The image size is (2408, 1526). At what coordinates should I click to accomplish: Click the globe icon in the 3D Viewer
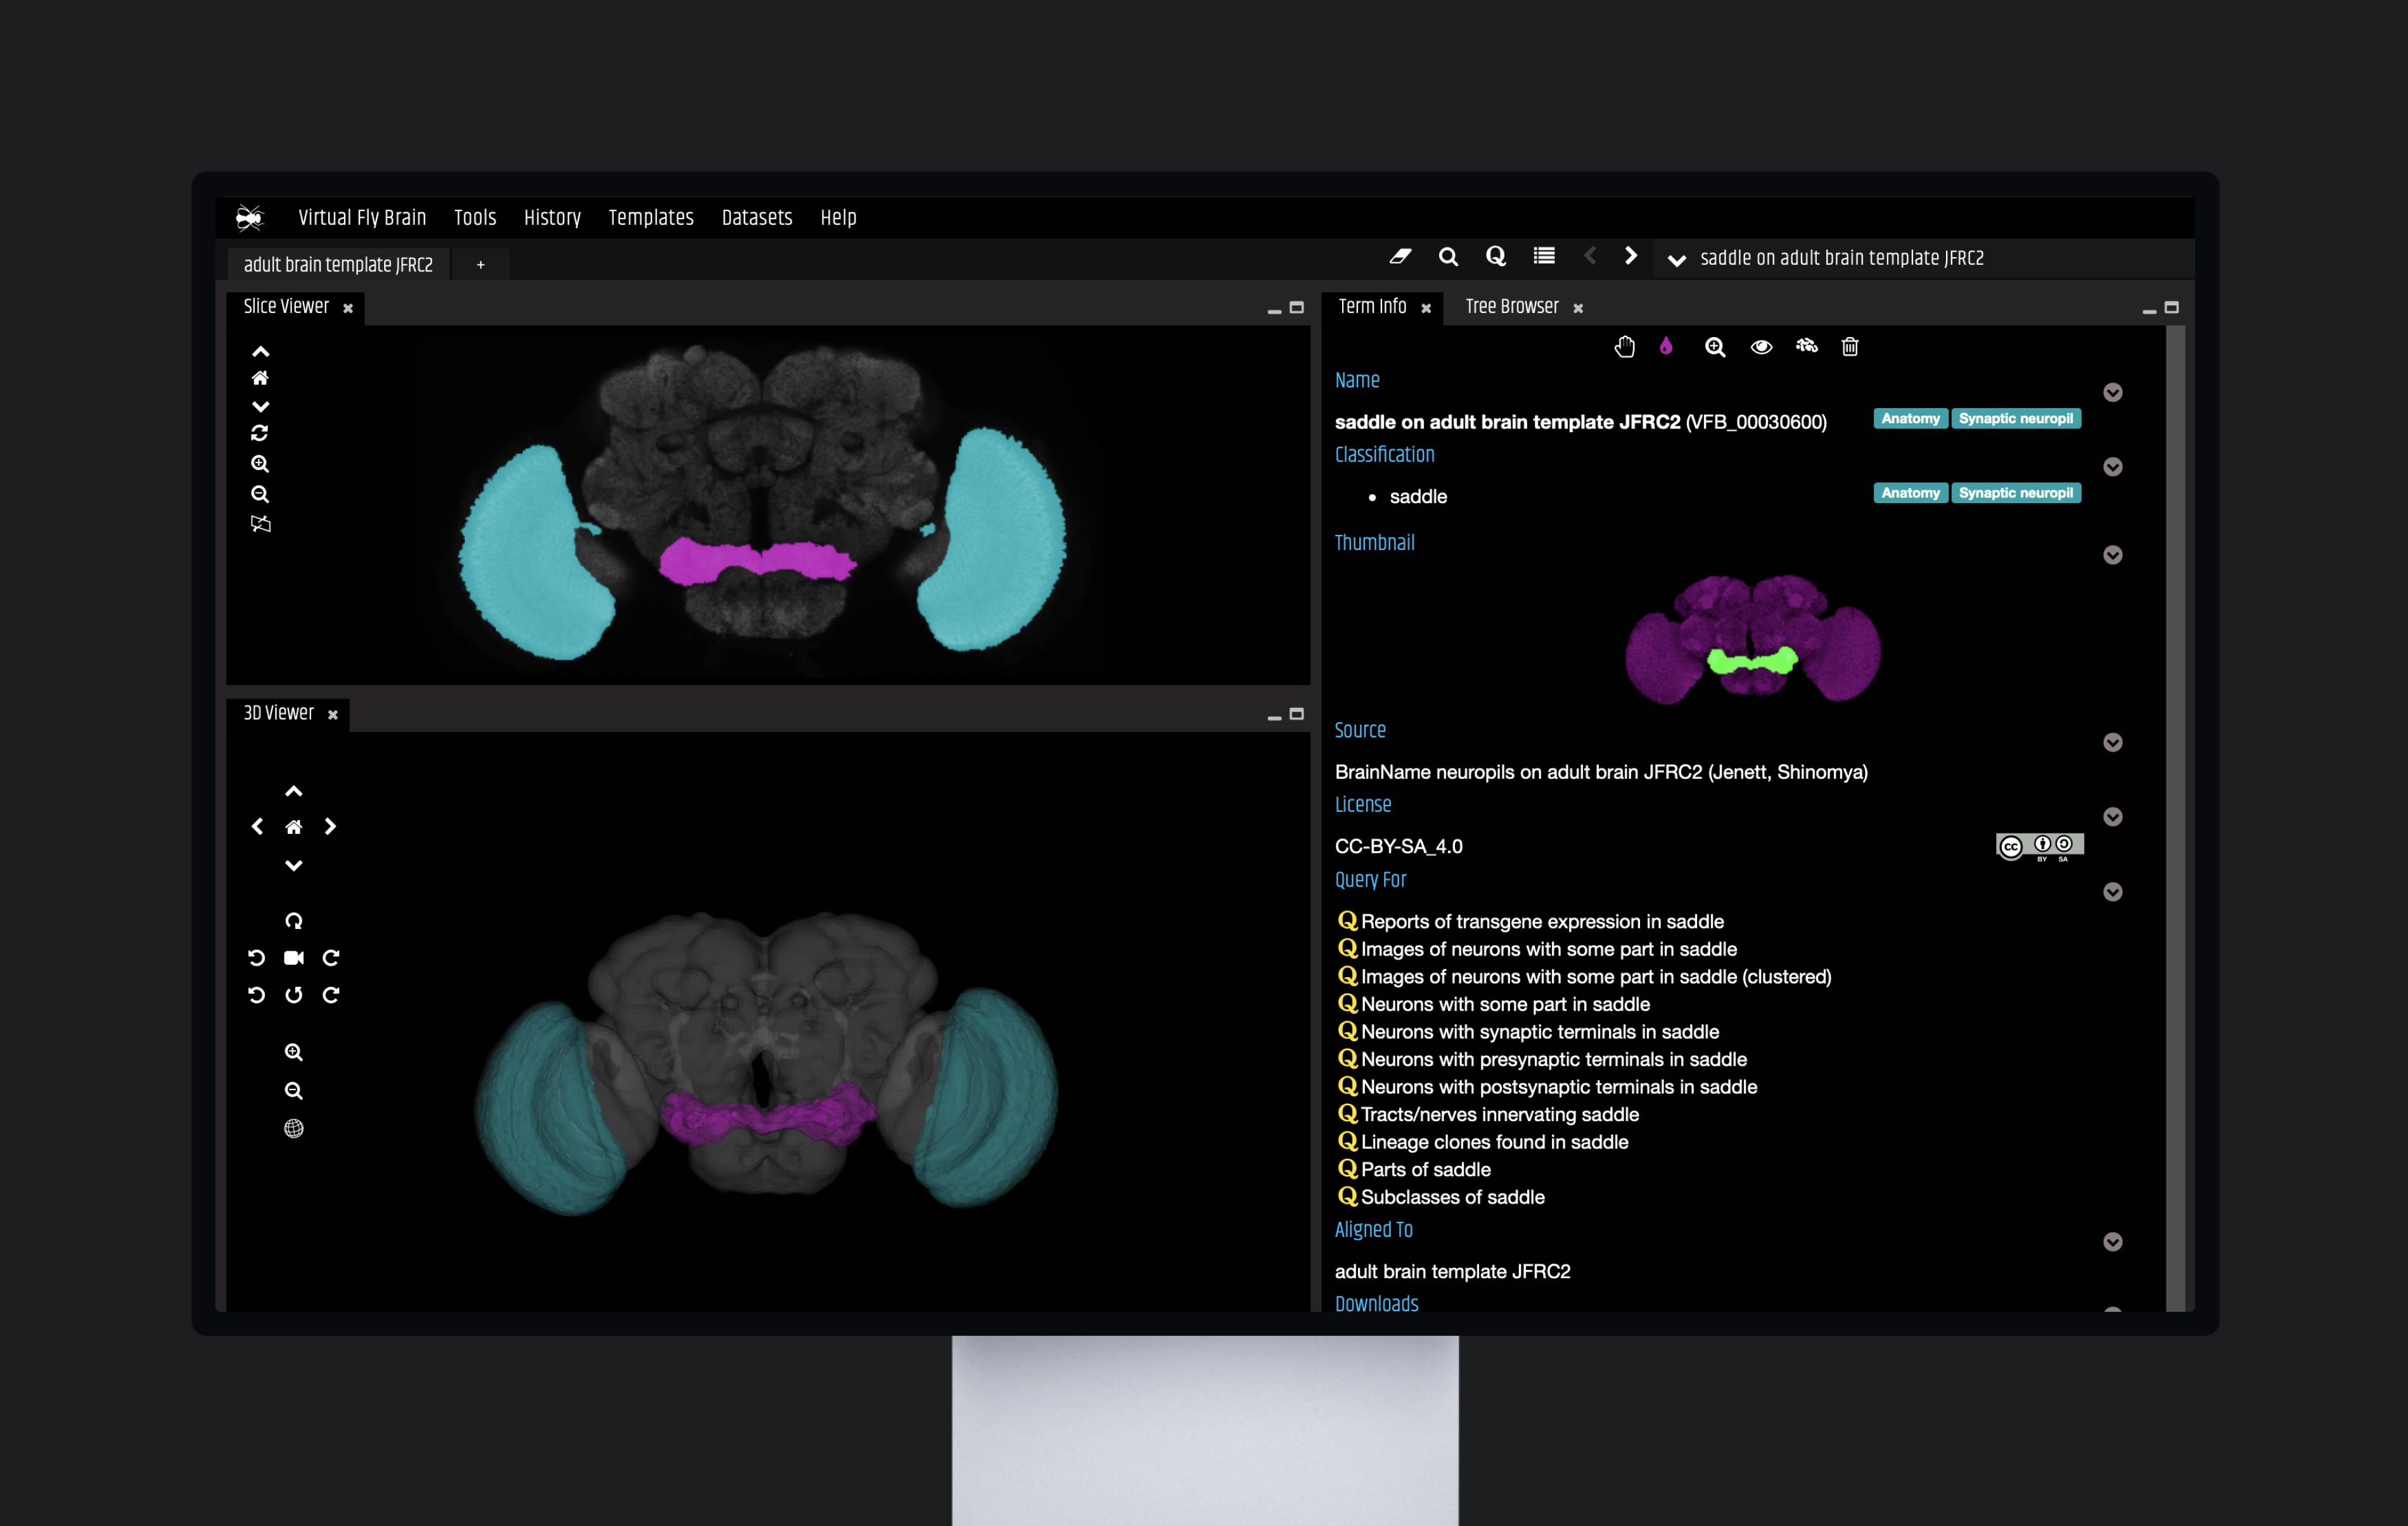pos(293,1128)
